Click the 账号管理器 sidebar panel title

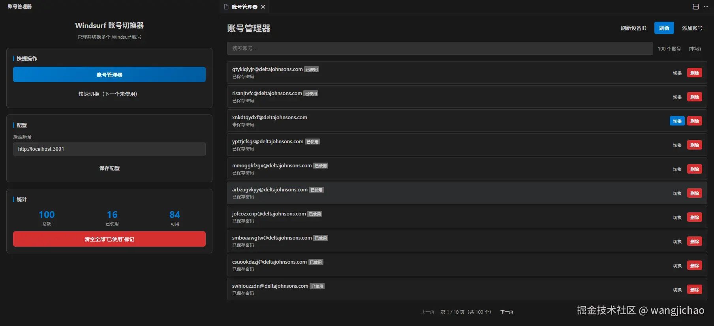[x=20, y=7]
